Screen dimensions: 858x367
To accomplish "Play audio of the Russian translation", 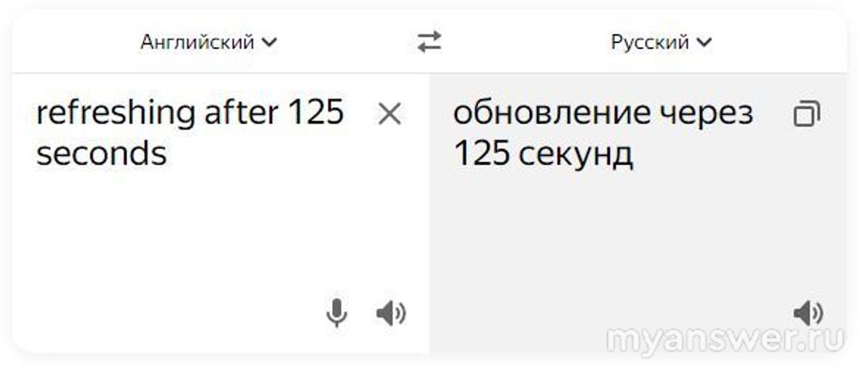I will click(808, 314).
